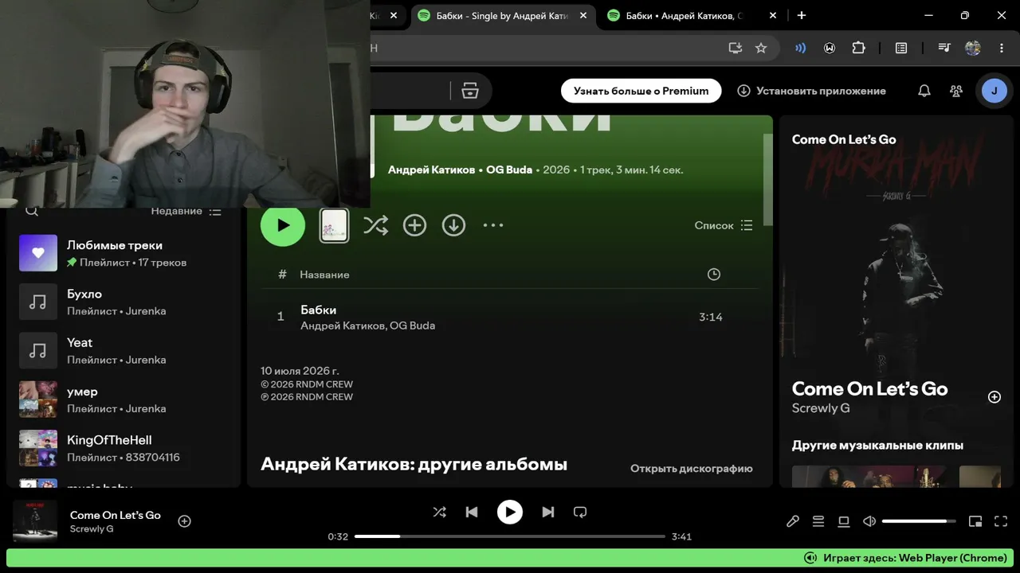Click Установить приложение to install the app
Screen dimensions: 1020x573
(x=812, y=91)
